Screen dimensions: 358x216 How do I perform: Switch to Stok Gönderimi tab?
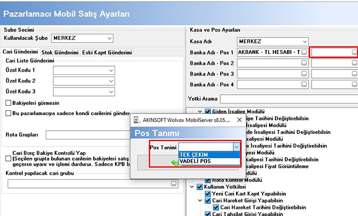(x=60, y=52)
